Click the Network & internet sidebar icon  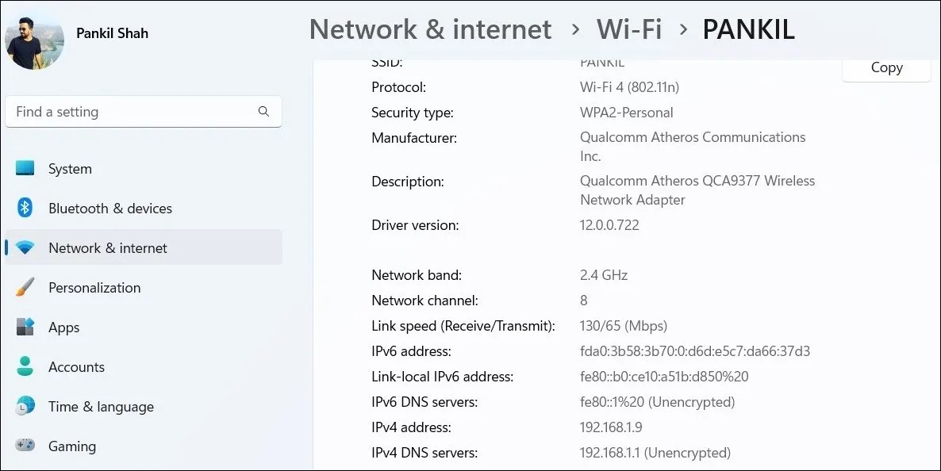point(25,247)
